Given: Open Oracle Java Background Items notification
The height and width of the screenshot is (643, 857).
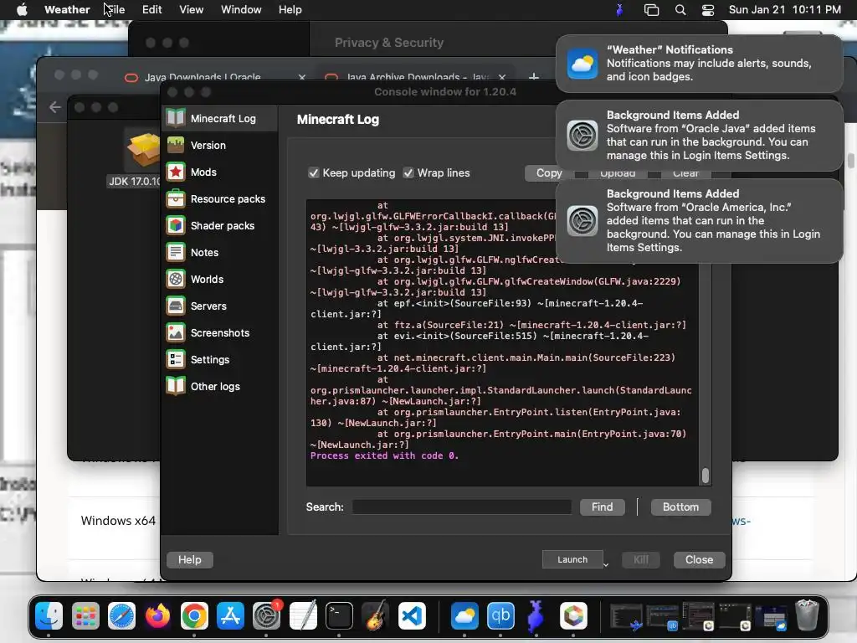Looking at the screenshot, I should tap(699, 135).
